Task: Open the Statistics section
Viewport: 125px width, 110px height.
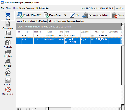Action: 8,82
